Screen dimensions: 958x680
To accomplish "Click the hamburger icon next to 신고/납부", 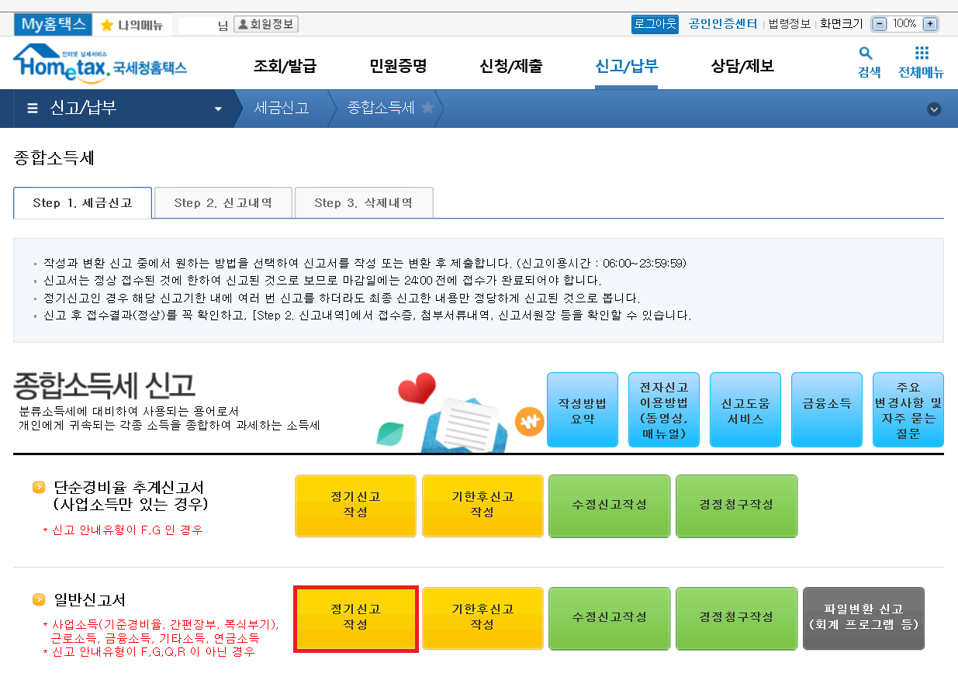I will coord(33,109).
